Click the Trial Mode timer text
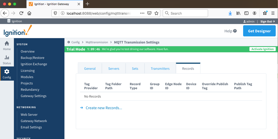Screen dimensions: 278x139 [x=94, y=49]
